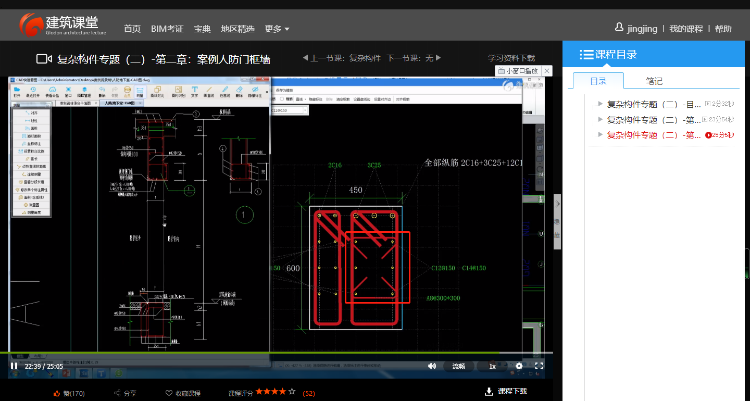750x401 pixels.
Task: Go to 我的课程
Action: (686, 29)
